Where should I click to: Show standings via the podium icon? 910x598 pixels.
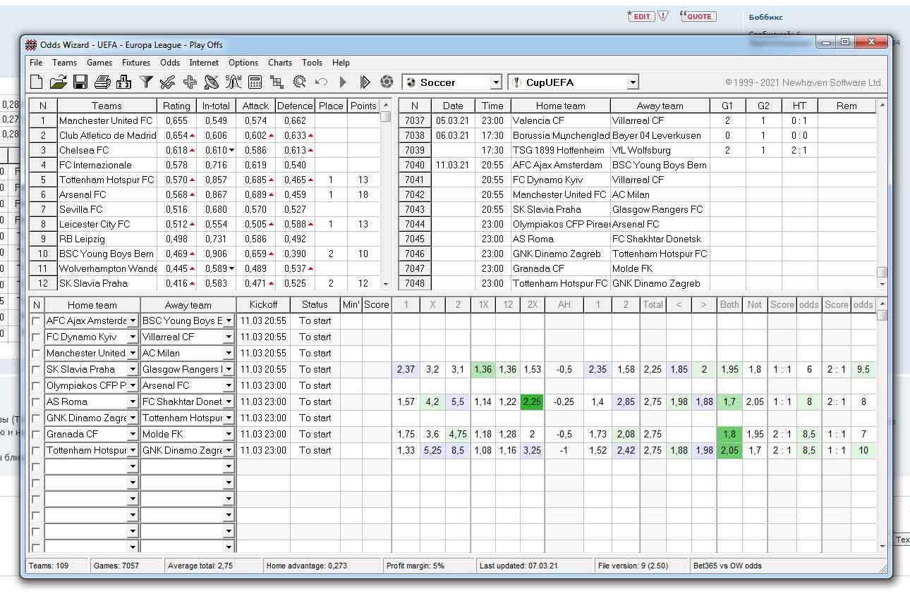tap(123, 82)
